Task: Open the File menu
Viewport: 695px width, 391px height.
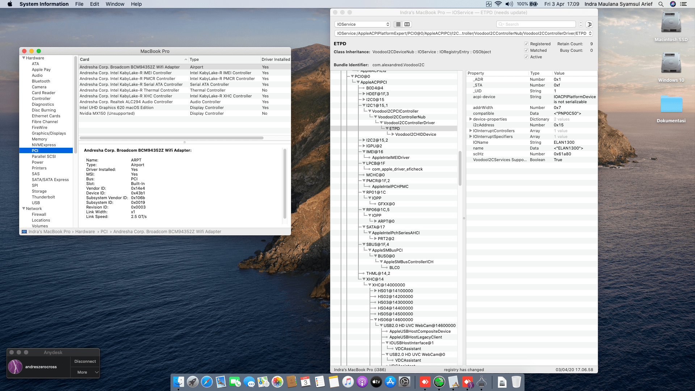Action: tap(79, 4)
